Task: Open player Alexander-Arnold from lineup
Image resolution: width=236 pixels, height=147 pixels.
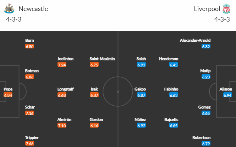Action: tap(195, 40)
